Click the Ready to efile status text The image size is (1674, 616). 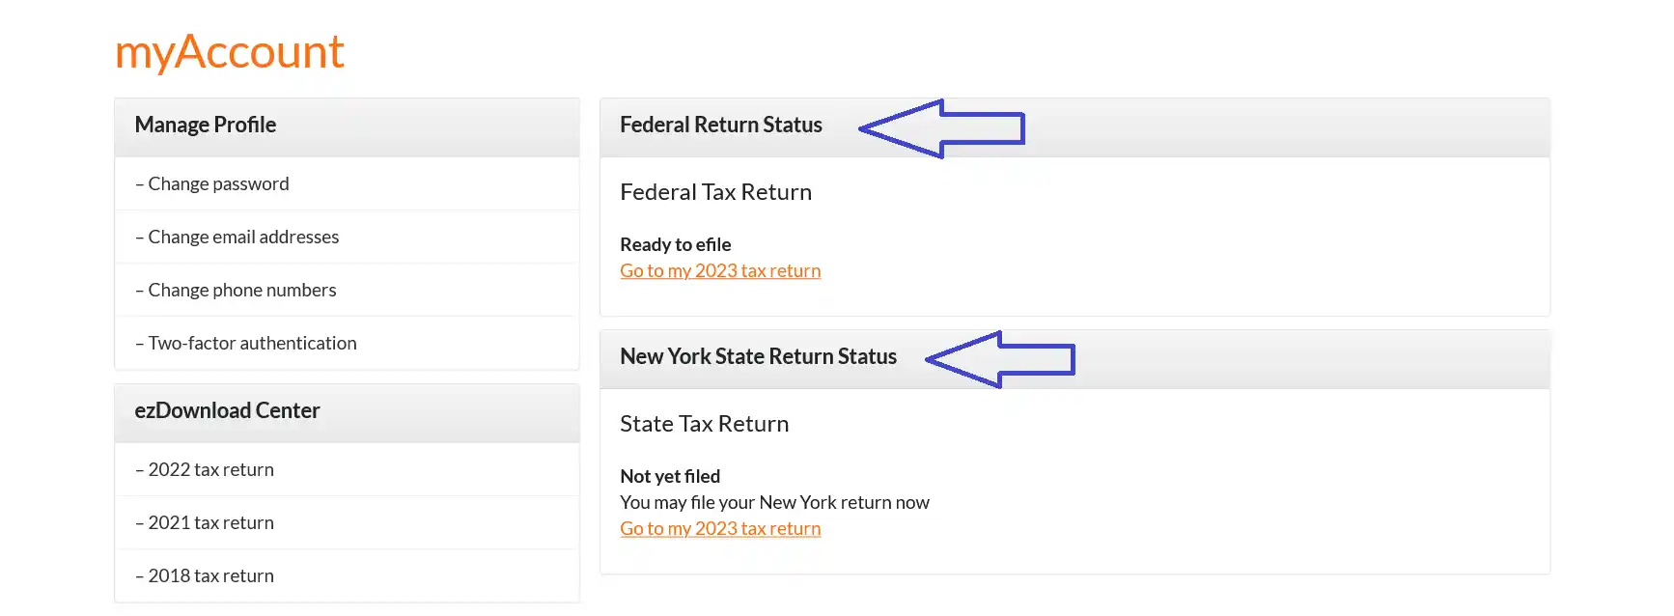675,245
